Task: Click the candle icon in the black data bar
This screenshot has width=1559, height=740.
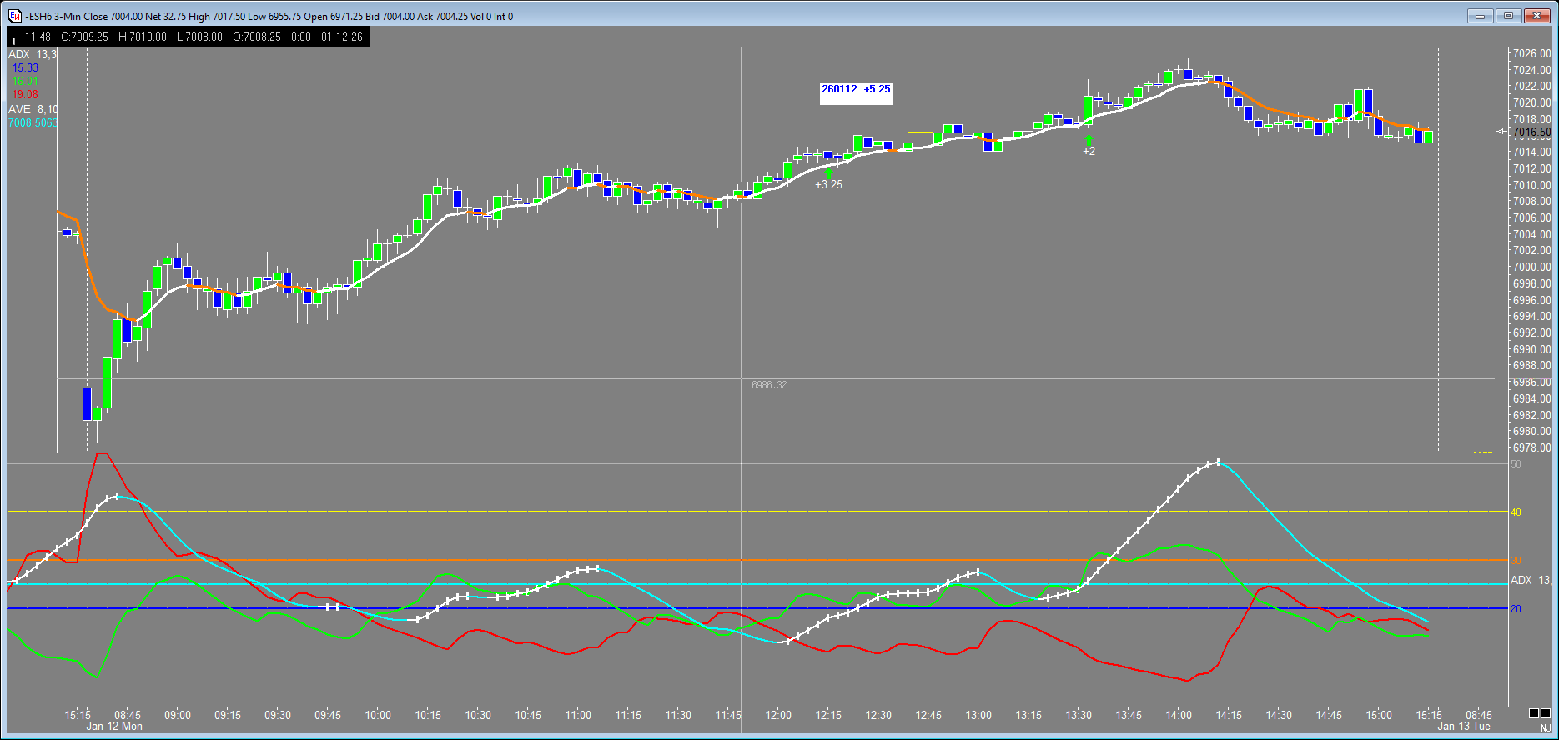Action: coord(14,37)
